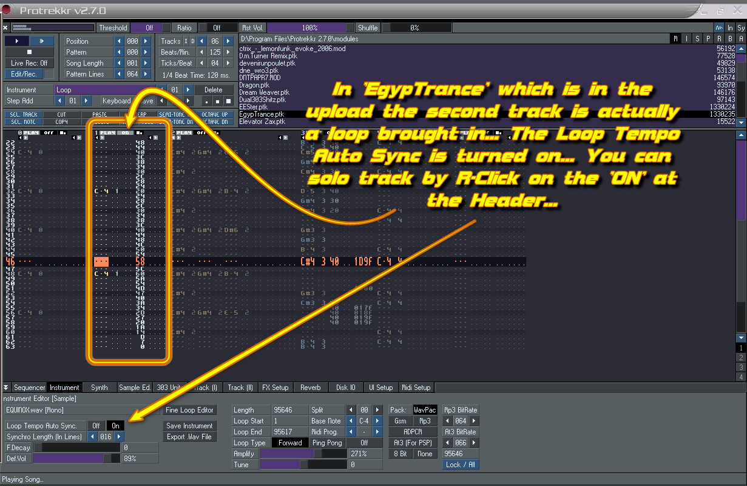The image size is (747, 486).
Task: Show 303 patterns with B button
Action: coord(731,39)
